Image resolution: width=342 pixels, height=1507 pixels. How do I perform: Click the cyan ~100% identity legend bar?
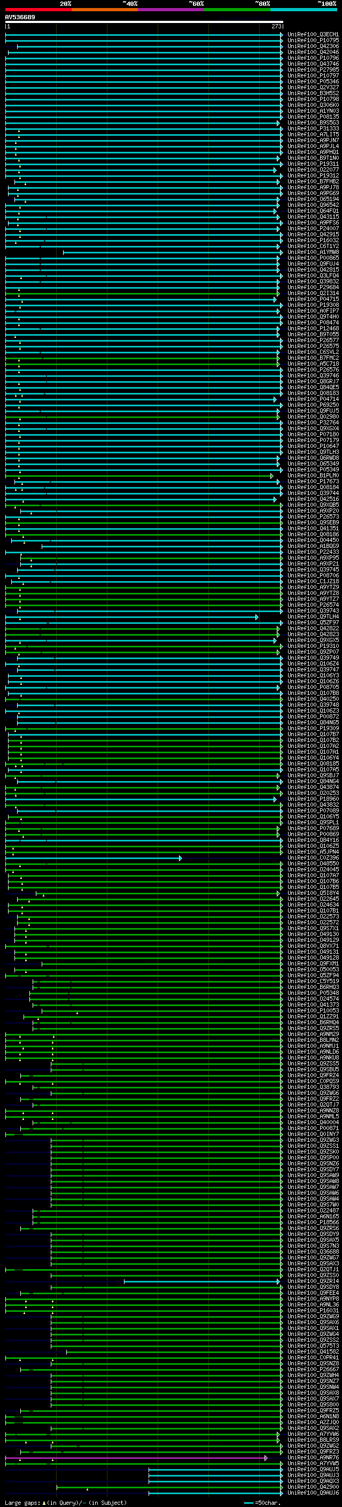tap(304, 10)
